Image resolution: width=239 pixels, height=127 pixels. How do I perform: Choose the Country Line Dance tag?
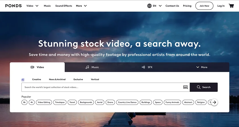point(127,102)
